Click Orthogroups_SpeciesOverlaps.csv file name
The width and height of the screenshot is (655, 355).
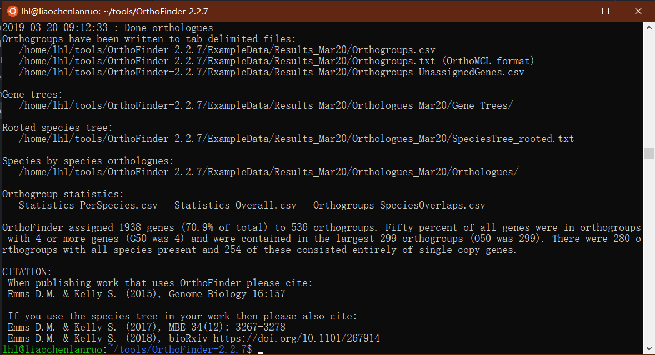click(399, 205)
